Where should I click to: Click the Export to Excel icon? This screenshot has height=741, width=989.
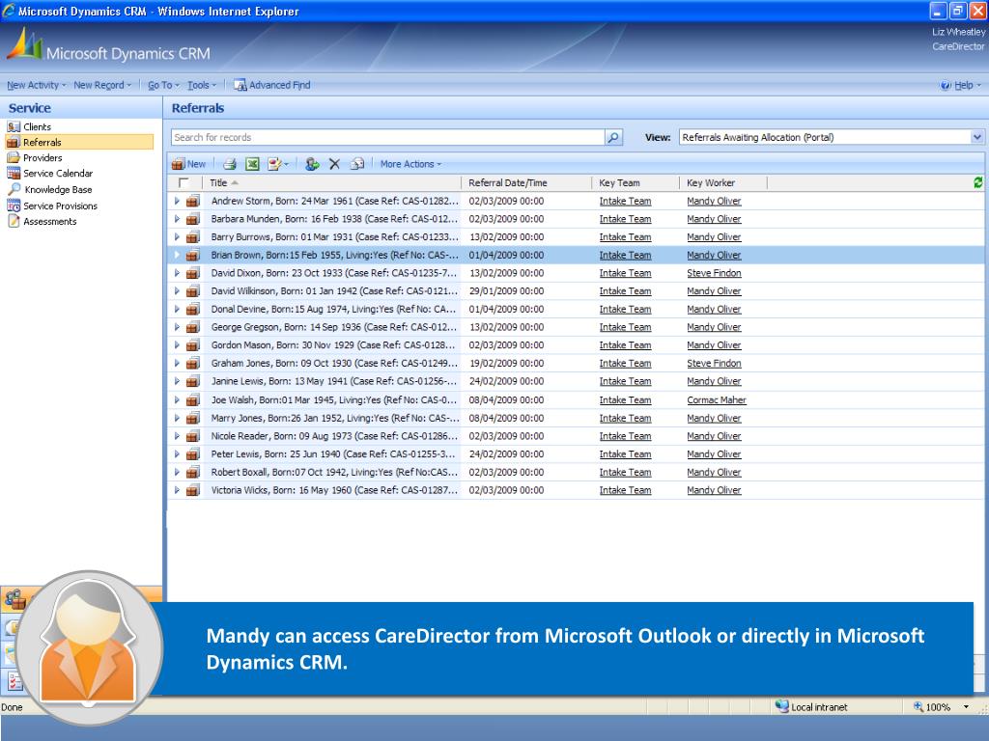click(252, 164)
